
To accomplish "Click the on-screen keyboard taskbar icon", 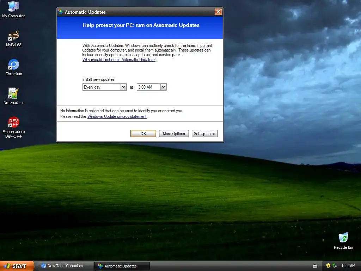I will (315, 266).
